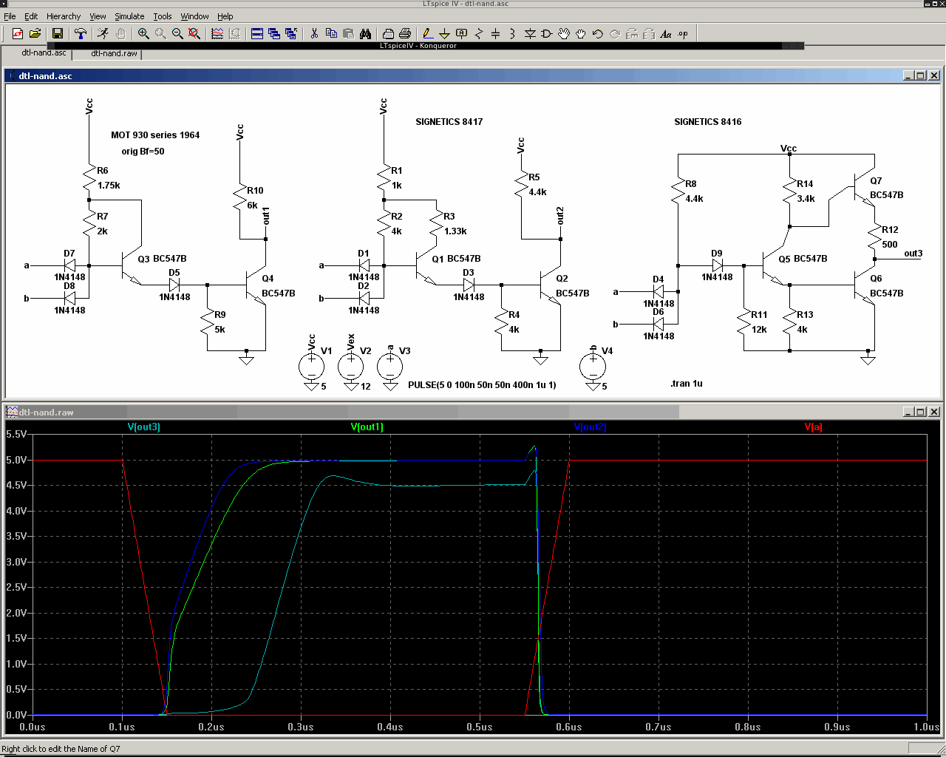The width and height of the screenshot is (946, 757).
Task: Activate the Cut scissors tool
Action: [x=314, y=33]
